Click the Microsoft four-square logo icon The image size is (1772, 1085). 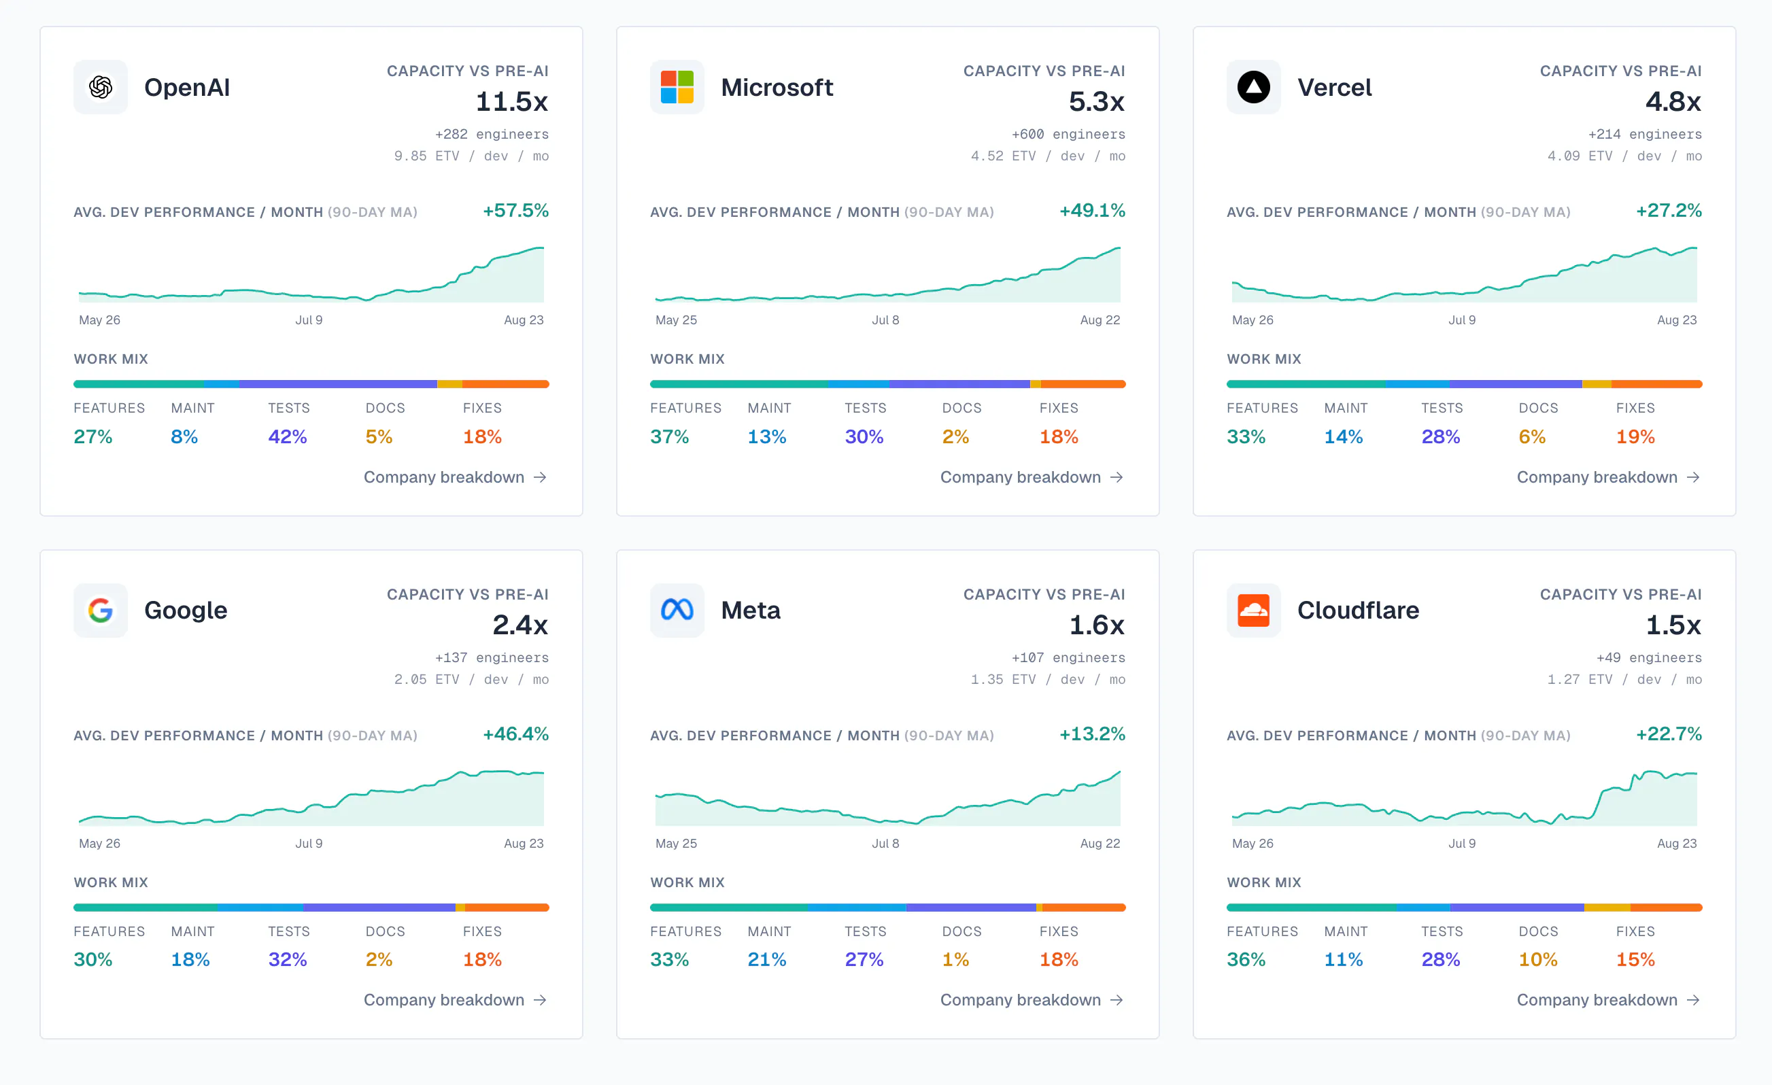[x=677, y=87]
